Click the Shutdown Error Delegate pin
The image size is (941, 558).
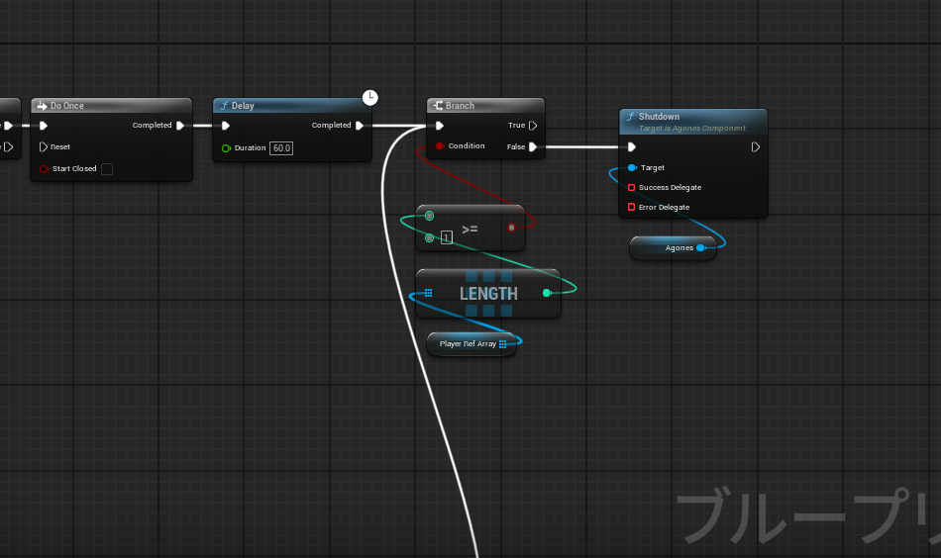pyautogui.click(x=632, y=207)
